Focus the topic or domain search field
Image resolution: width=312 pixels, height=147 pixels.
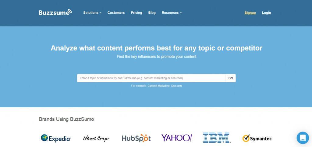(151, 78)
